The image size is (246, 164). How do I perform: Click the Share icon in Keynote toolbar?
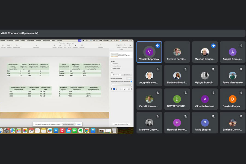coord(100,45)
